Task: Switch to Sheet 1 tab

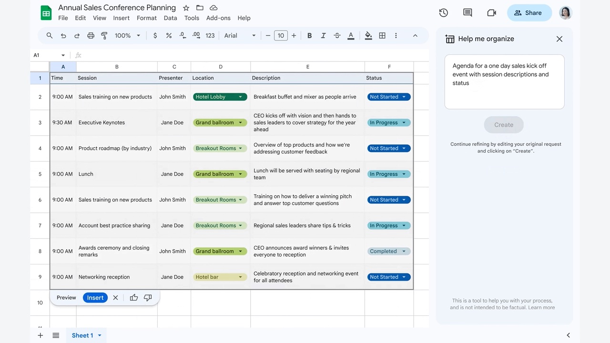Action: (82, 335)
